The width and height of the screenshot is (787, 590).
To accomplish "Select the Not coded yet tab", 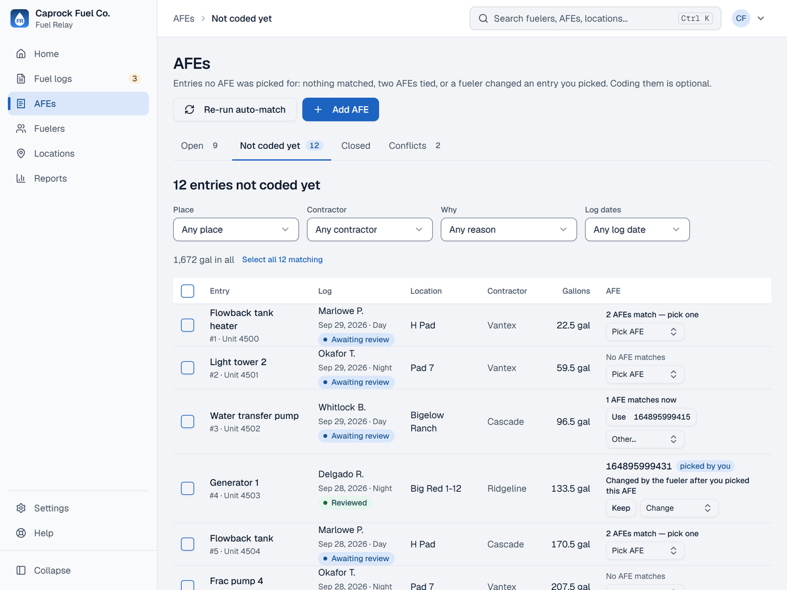I will 281,146.
